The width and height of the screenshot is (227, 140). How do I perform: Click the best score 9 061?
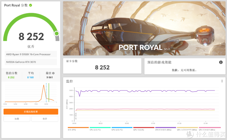[49, 77]
